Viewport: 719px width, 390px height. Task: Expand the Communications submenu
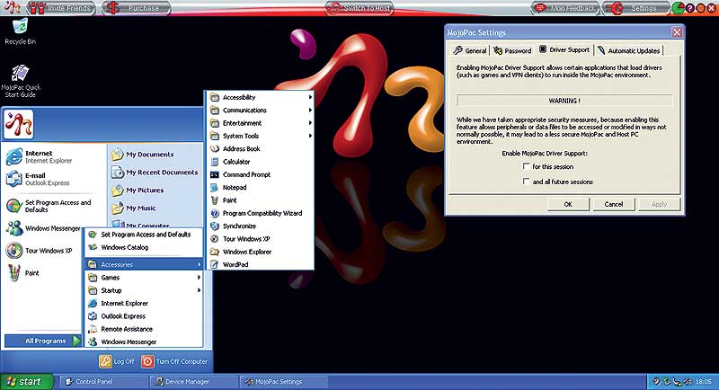pyautogui.click(x=260, y=110)
